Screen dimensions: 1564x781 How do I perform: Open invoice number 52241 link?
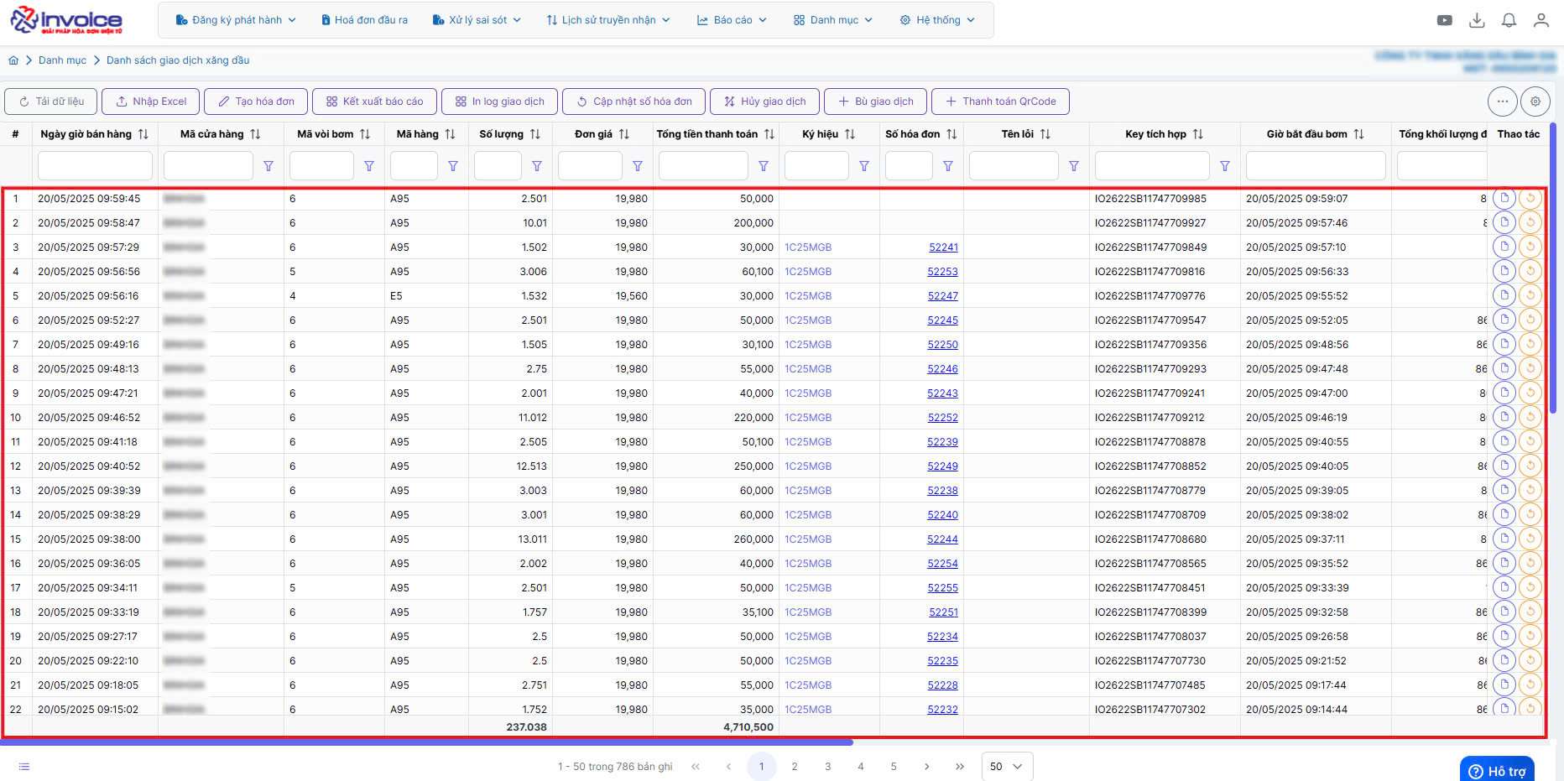[x=943, y=247]
